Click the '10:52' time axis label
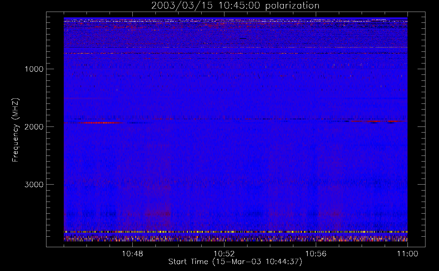Viewport: 439px width, 271px height. [224, 254]
